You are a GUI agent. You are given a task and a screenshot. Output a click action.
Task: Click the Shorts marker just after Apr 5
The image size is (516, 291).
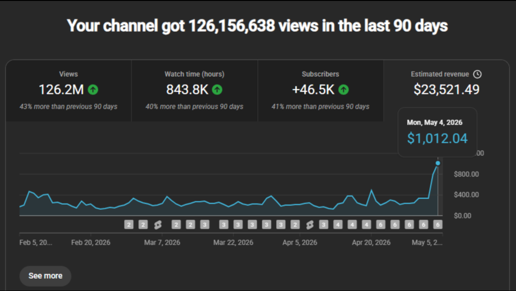pyautogui.click(x=310, y=225)
